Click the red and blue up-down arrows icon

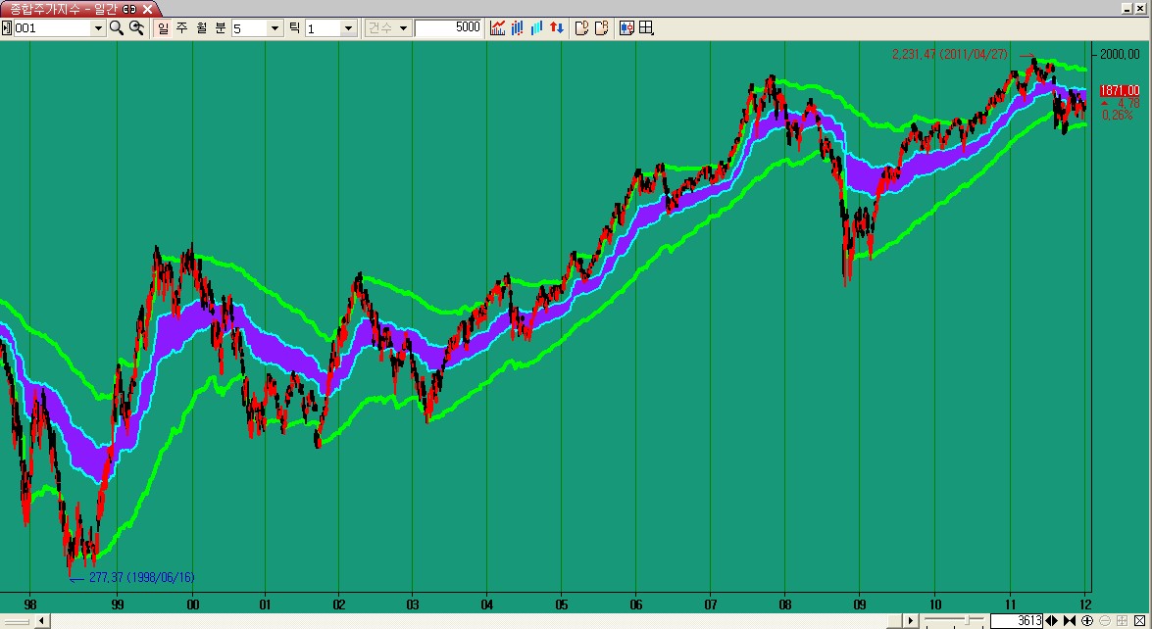click(556, 28)
